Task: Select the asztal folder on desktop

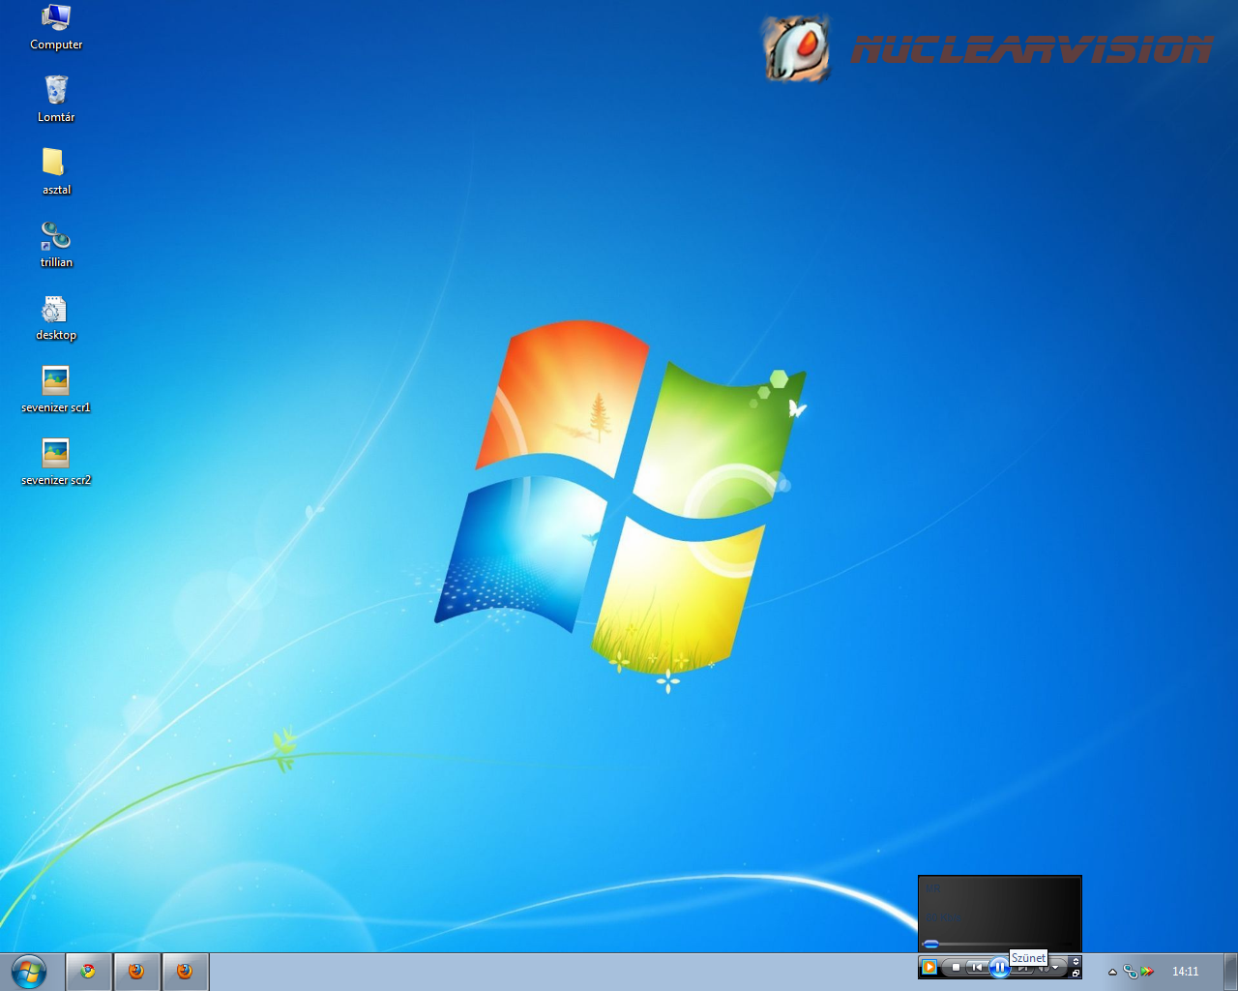Action: (x=56, y=172)
